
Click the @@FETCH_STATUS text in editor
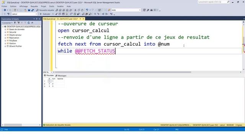(95, 51)
